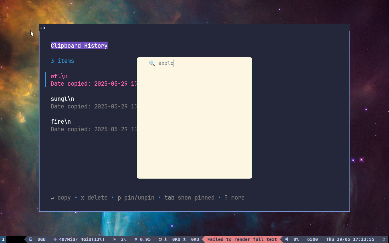Click the '497MiB/ 4GiB(13%)' memory readout
The width and height of the screenshot is (389, 243).
82,239
